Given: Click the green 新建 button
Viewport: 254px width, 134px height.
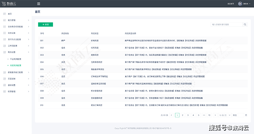Looking at the screenshot, I should 45,24.
